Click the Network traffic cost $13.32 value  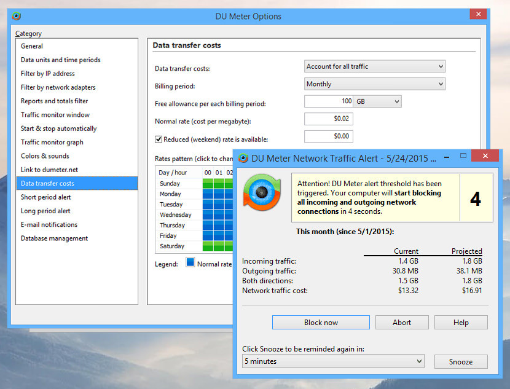point(408,291)
